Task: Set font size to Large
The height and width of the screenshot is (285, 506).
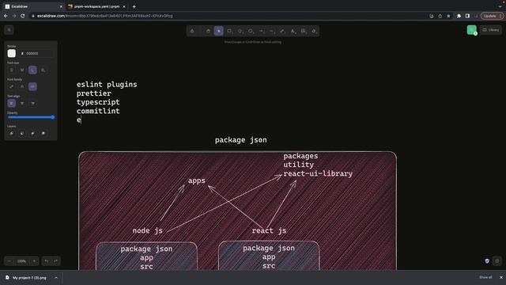Action: (32, 70)
